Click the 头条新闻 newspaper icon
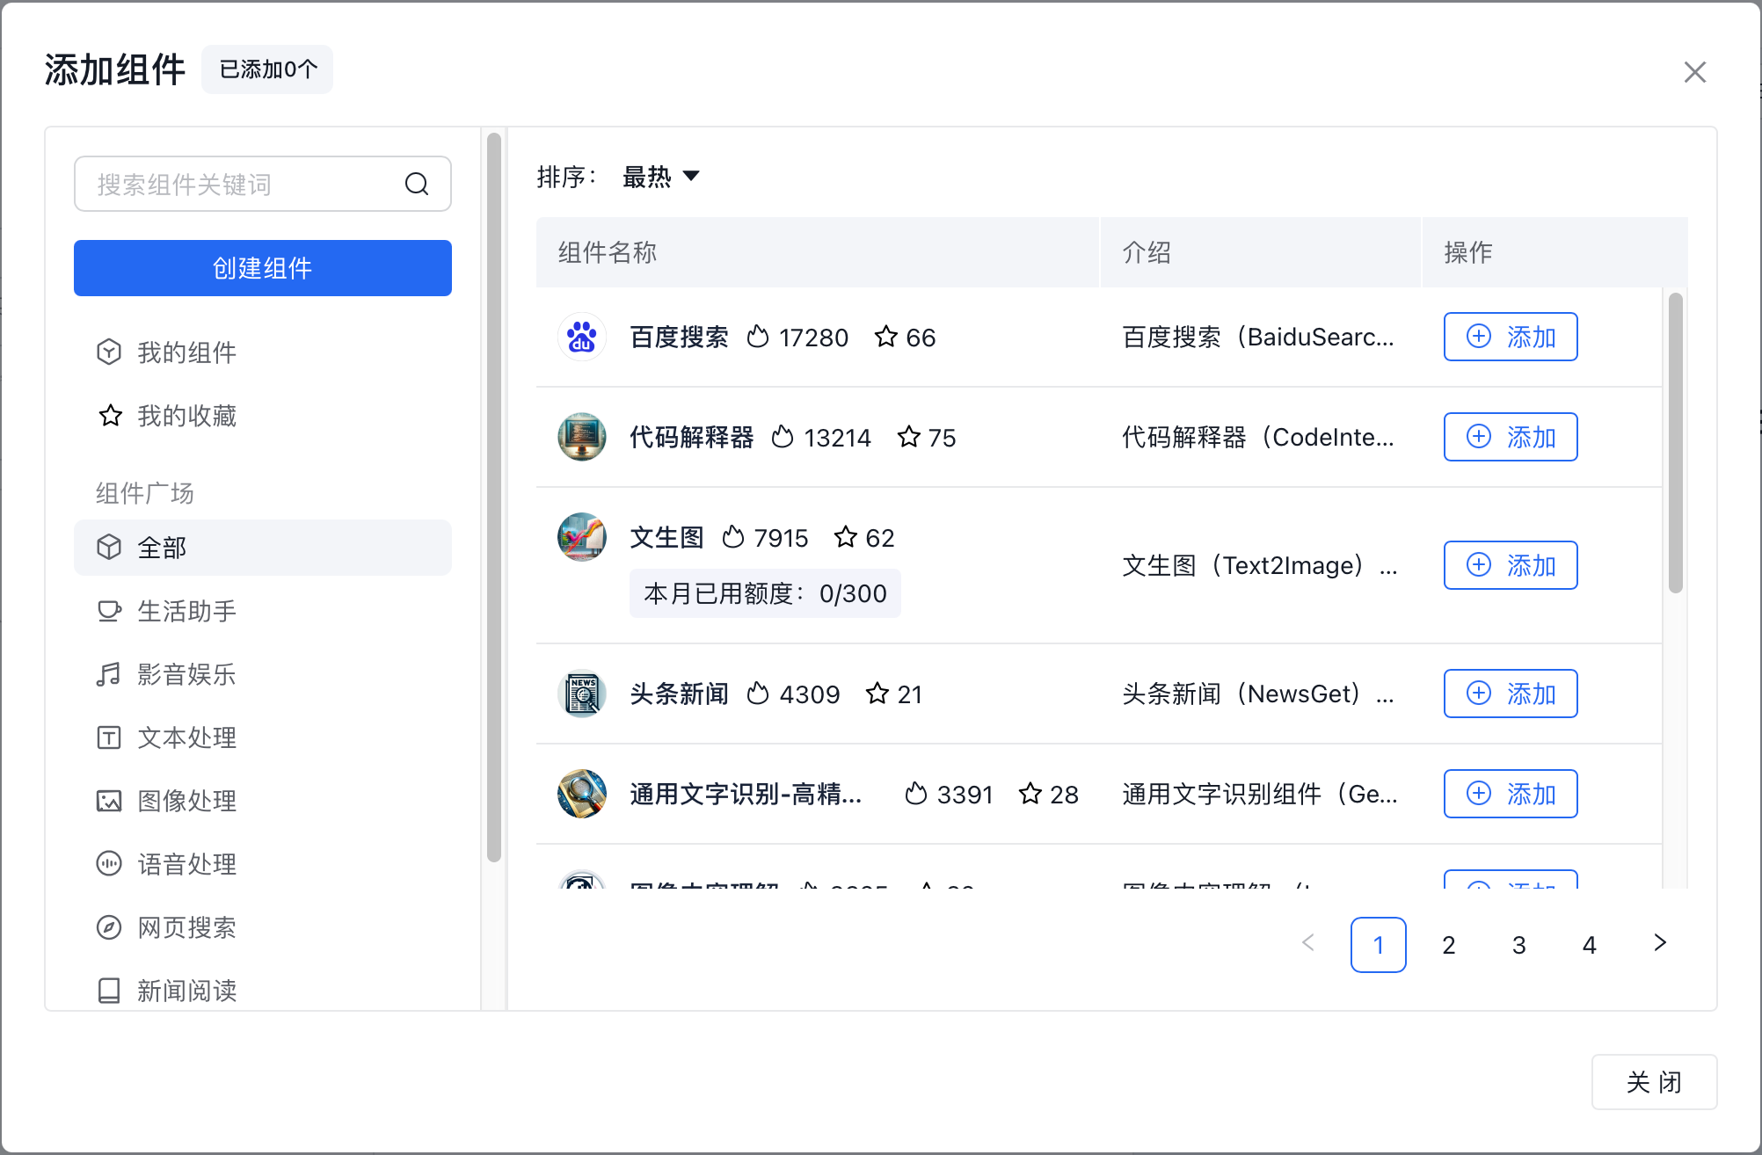The image size is (1762, 1155). [x=581, y=694]
